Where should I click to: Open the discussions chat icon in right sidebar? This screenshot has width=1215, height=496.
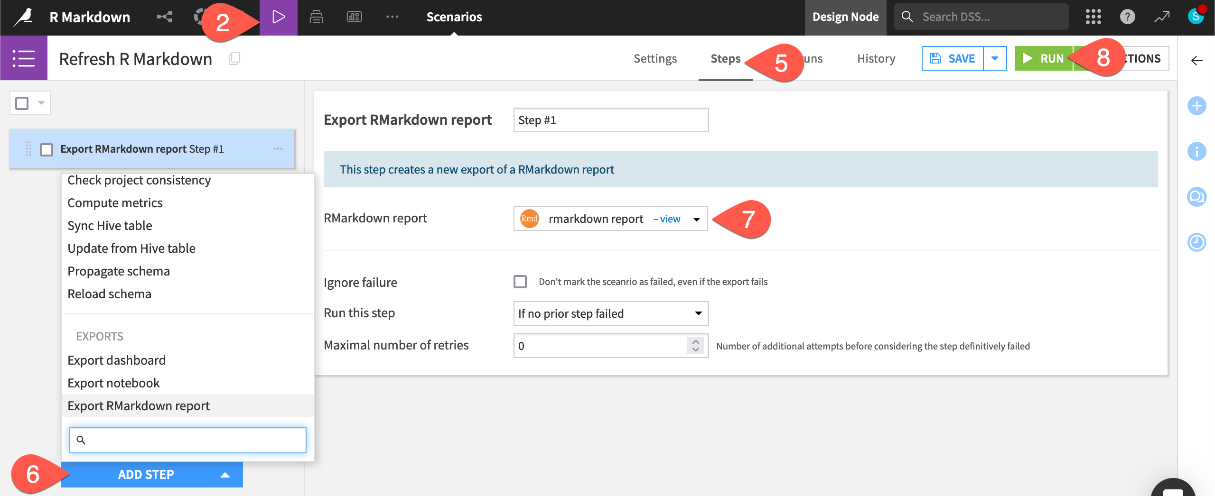(1196, 196)
